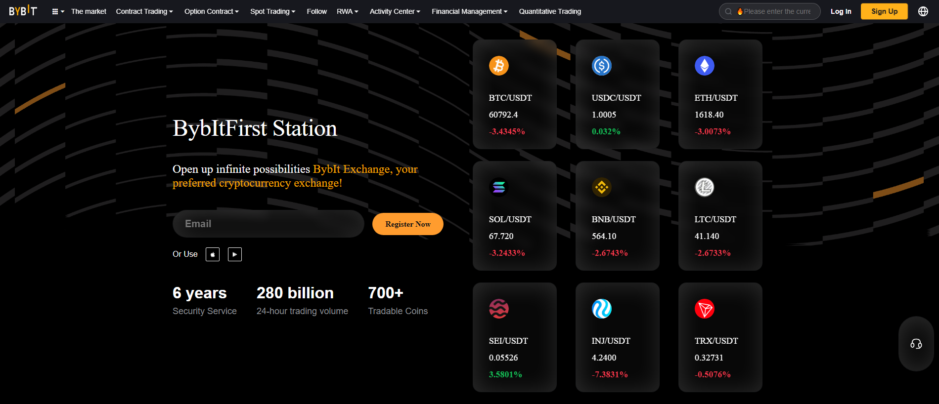Click the Injective coin icon
Viewport: 939px width, 404px height.
602,309
